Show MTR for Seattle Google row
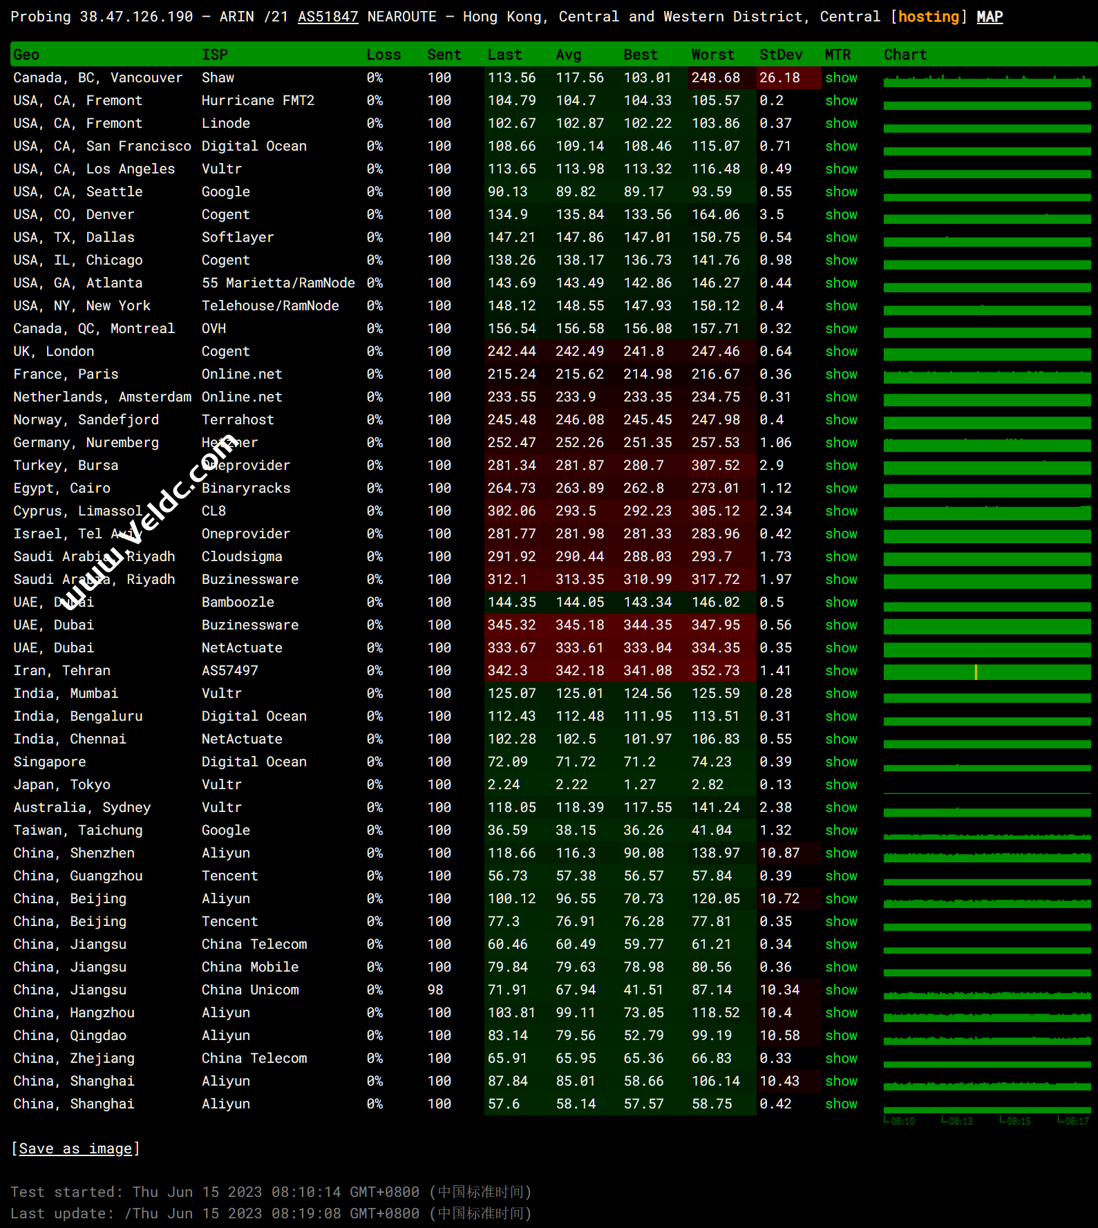Screen dimensions: 1098x1228 click(x=841, y=192)
